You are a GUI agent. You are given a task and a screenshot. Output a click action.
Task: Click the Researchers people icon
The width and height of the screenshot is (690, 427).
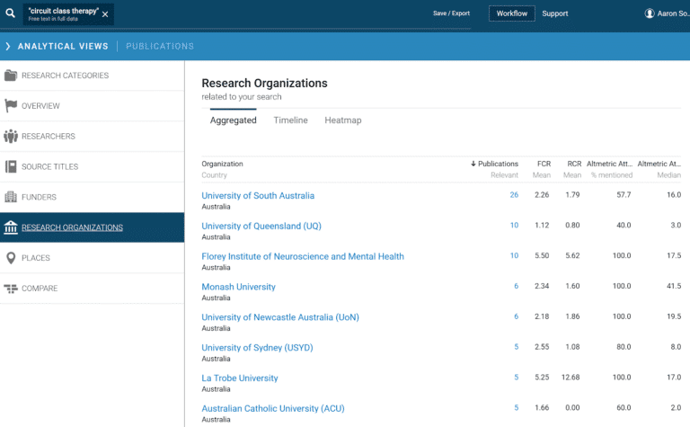tap(11, 136)
